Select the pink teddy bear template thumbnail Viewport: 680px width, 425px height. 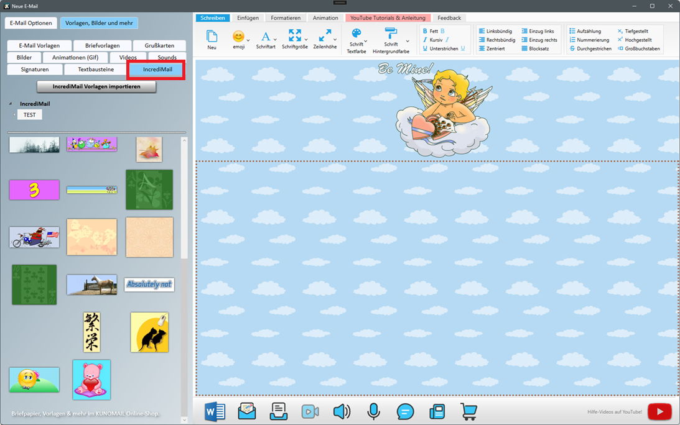pyautogui.click(x=91, y=380)
